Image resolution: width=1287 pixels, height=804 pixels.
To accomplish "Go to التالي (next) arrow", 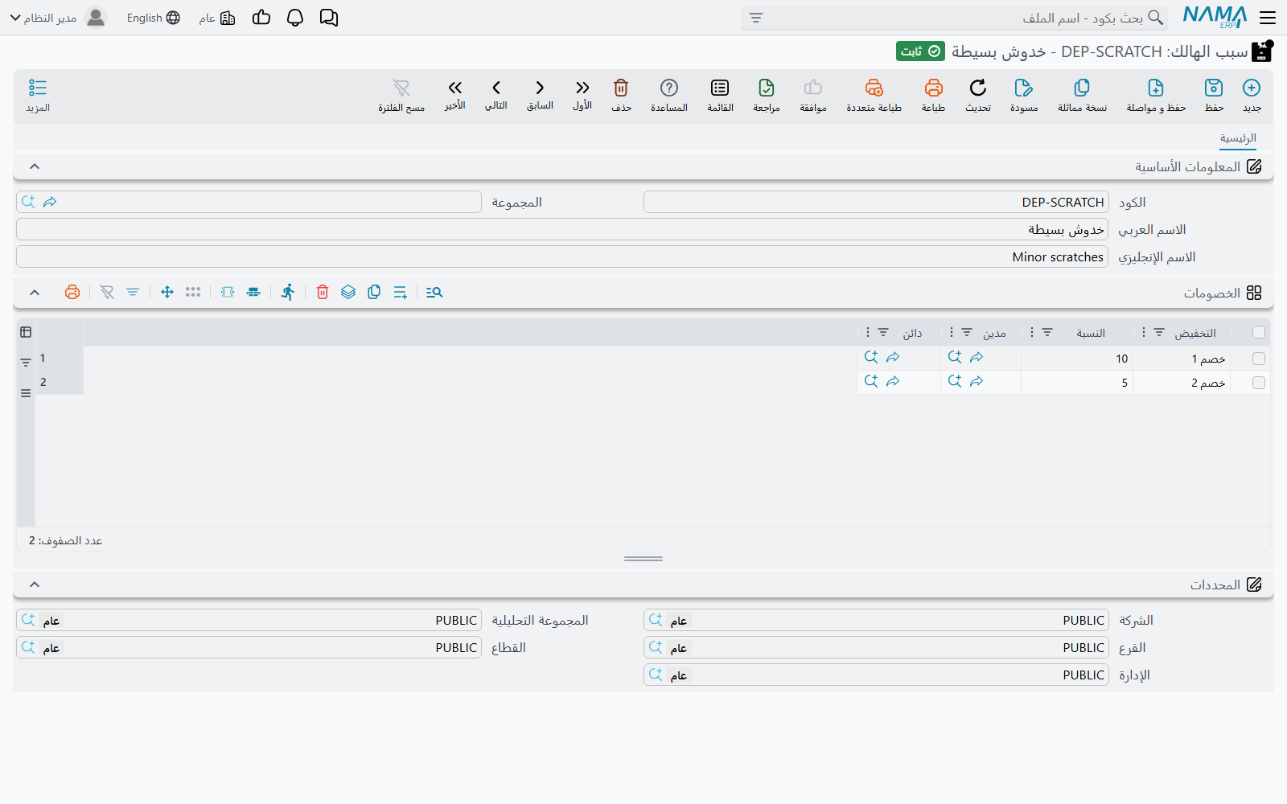I will tap(496, 88).
